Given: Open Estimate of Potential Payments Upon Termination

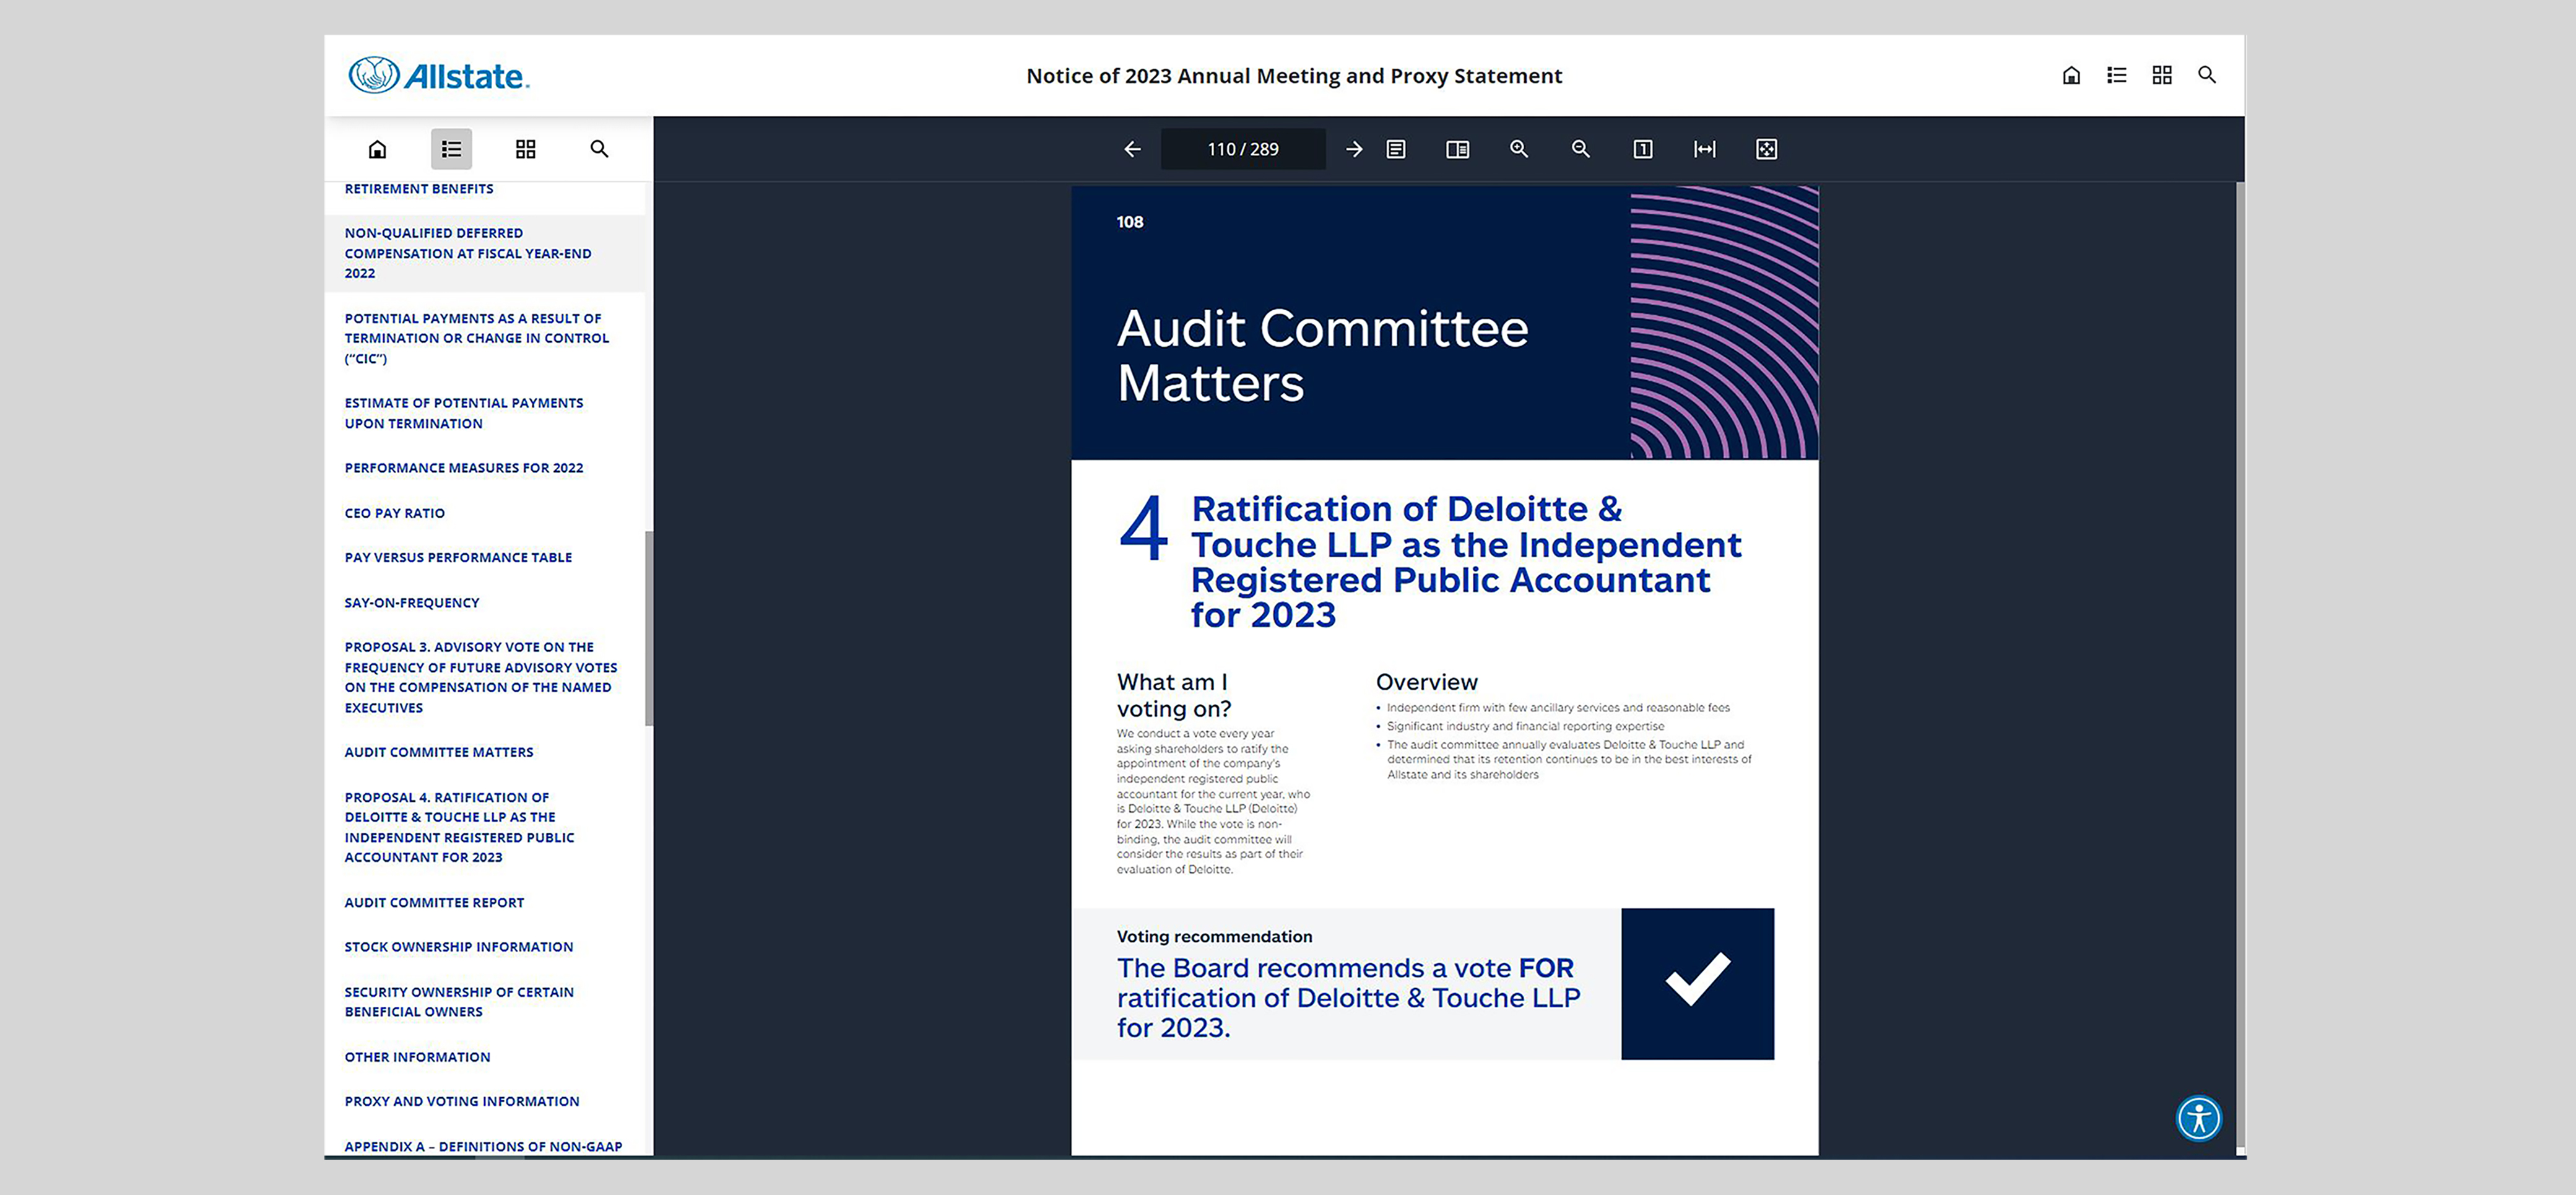Looking at the screenshot, I should coord(464,413).
